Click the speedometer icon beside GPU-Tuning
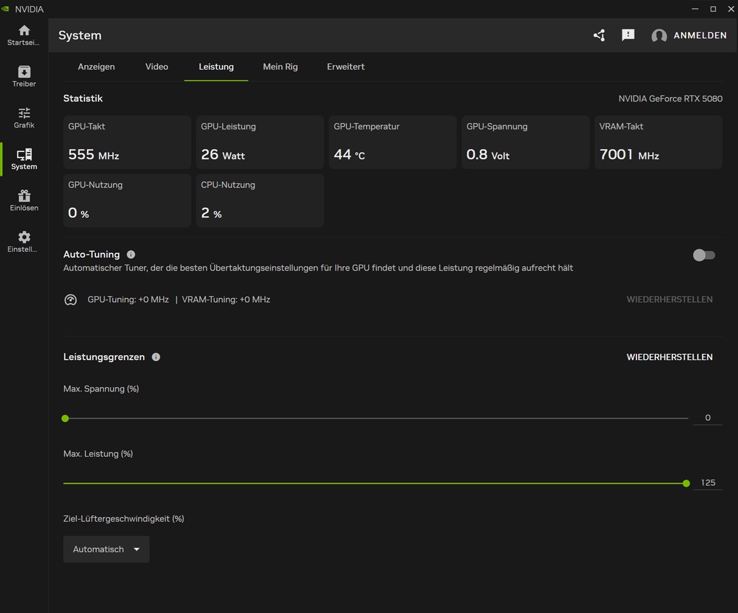The image size is (738, 613). coord(71,300)
